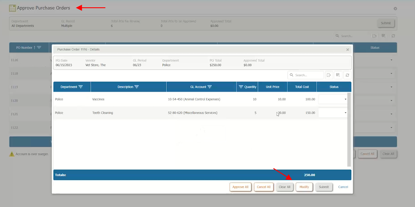Refresh the background purchase orders list
Image resolution: width=415 pixels, height=207 pixels.
point(393,36)
